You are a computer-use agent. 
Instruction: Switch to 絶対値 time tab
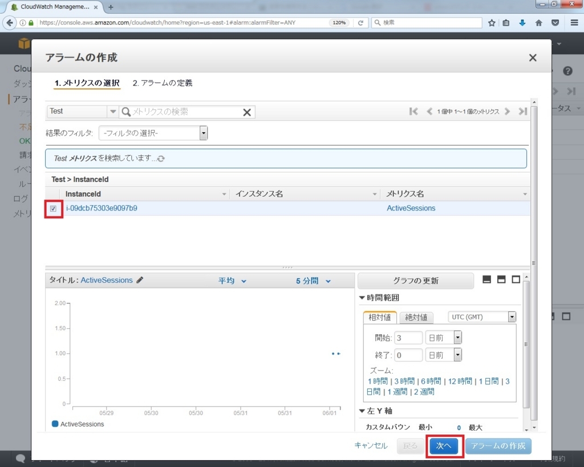pyautogui.click(x=416, y=317)
